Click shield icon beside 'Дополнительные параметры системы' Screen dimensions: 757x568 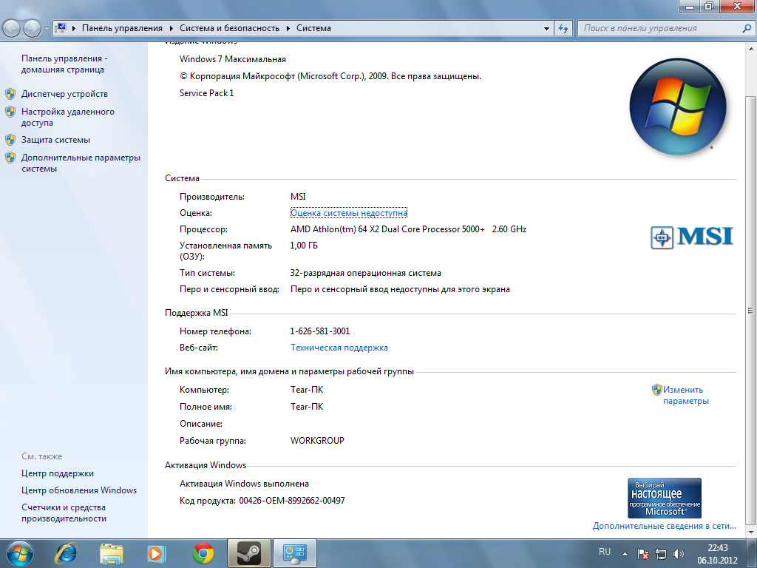10,158
